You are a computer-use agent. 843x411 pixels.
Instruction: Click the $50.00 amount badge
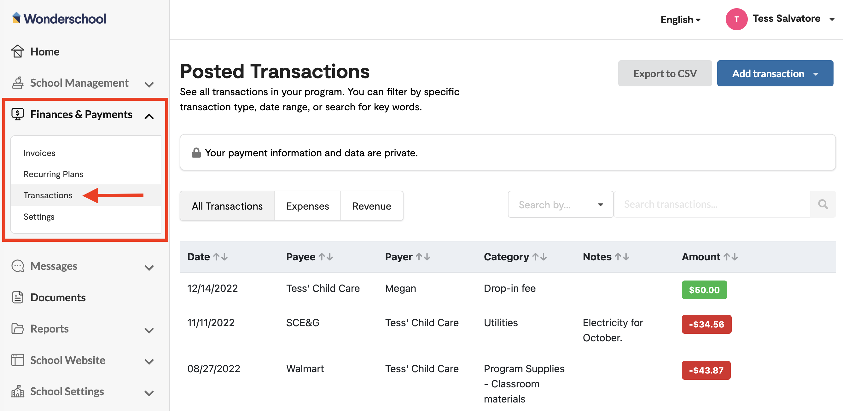[x=704, y=290]
